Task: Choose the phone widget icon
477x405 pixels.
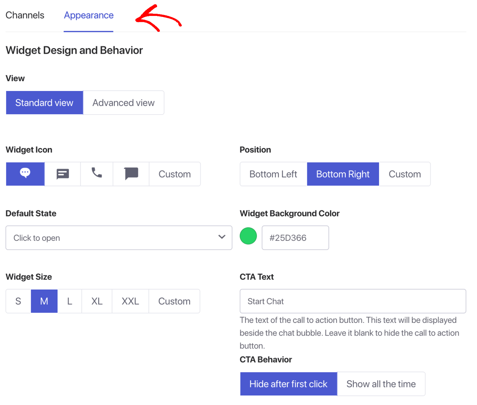Action: tap(96, 174)
